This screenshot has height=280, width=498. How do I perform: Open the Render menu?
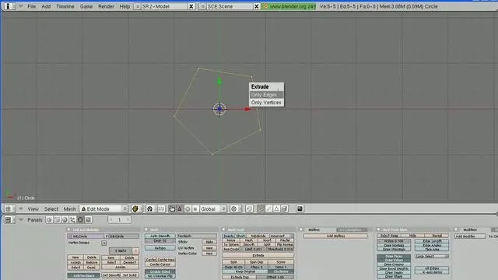click(x=106, y=6)
